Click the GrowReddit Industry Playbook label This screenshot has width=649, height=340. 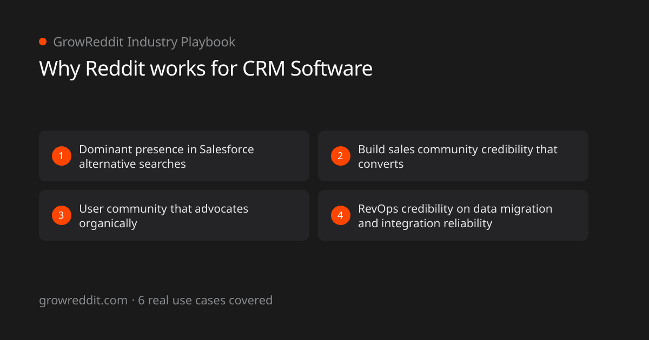(144, 42)
